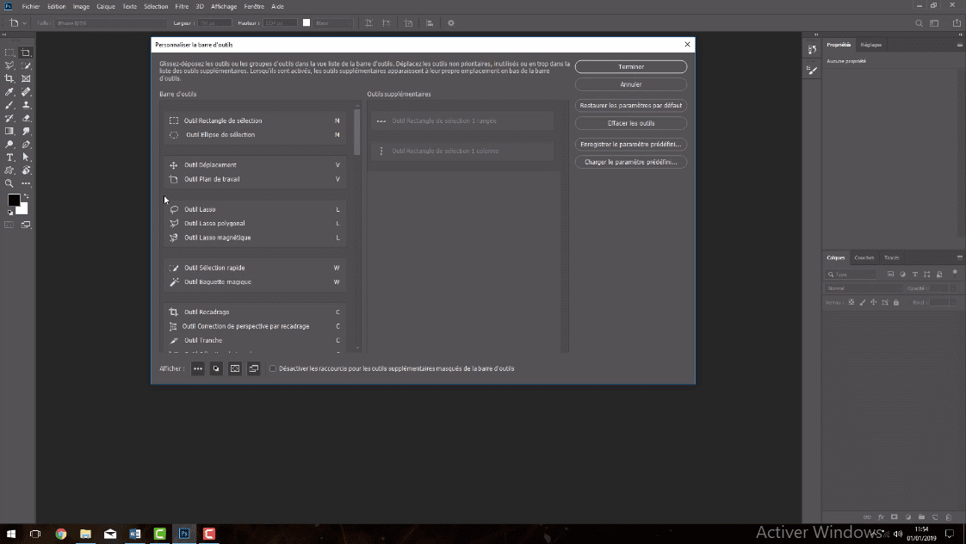Image resolution: width=966 pixels, height=544 pixels.
Task: Select Outil Baguette magique in tool list
Action: 255,282
